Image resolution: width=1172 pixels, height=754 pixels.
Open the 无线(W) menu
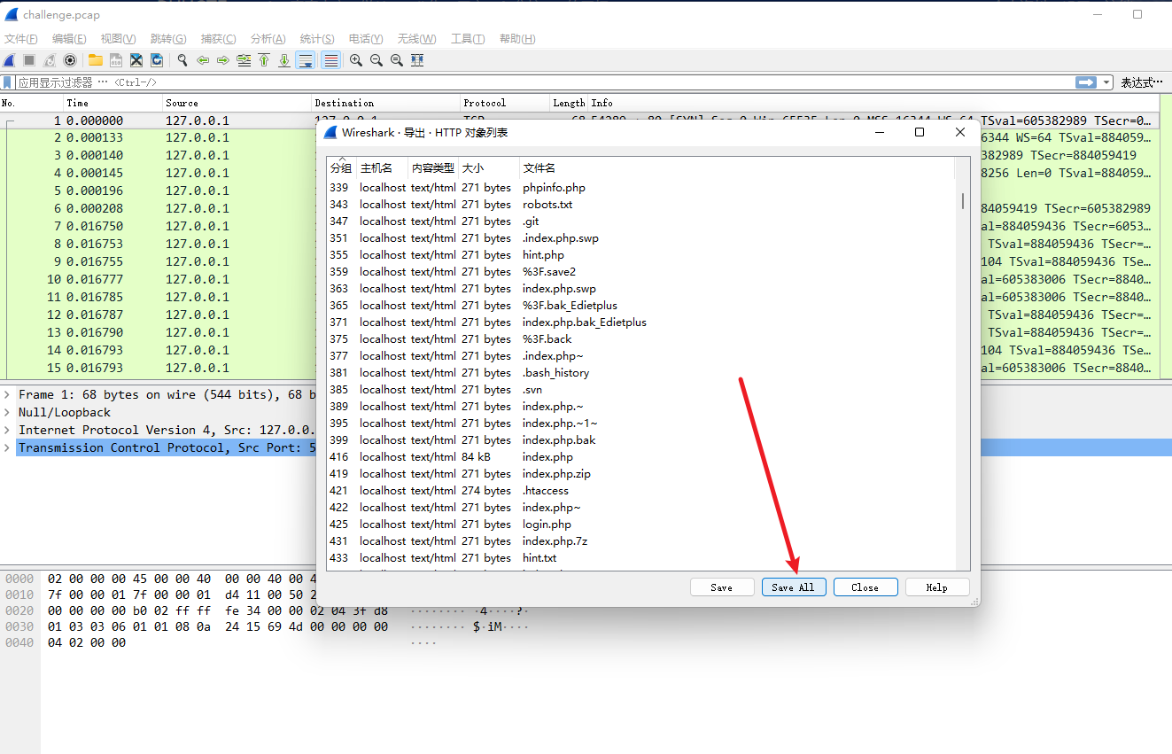[x=416, y=39]
